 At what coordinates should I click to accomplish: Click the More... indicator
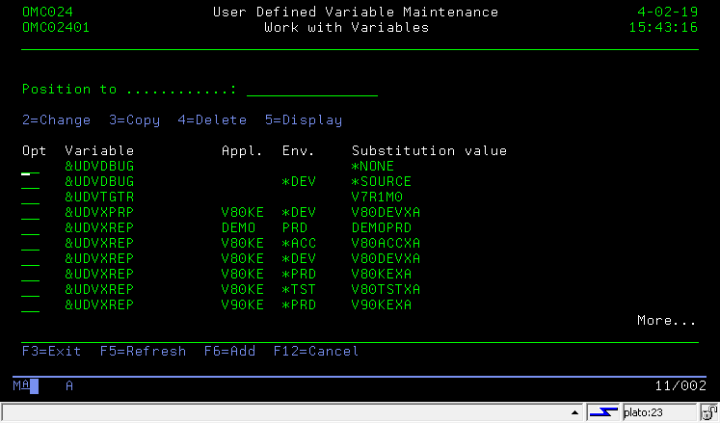coord(666,321)
